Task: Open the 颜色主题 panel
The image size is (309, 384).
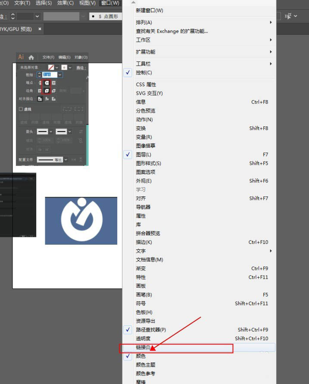Action: [199, 365]
